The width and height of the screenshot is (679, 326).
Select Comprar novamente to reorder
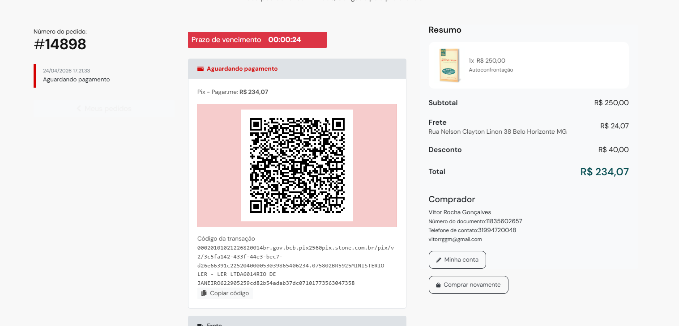coord(468,285)
